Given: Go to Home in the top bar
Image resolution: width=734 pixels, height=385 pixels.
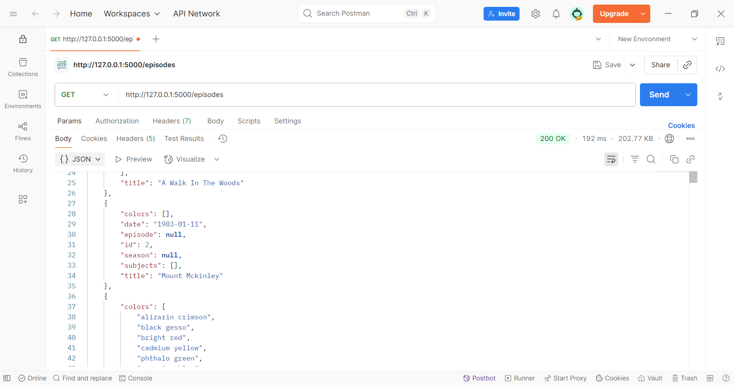Looking at the screenshot, I should click(81, 14).
